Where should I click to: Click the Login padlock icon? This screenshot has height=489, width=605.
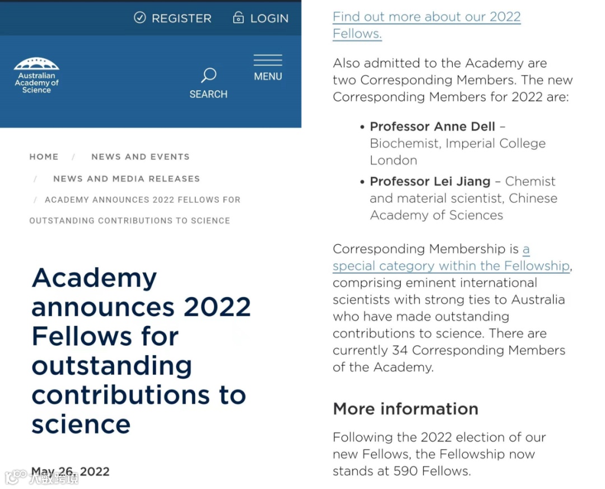point(238,17)
